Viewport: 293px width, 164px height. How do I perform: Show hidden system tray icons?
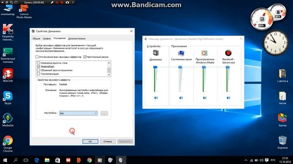(x=246, y=160)
